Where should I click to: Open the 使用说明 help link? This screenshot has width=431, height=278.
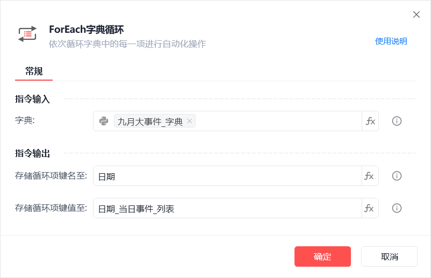click(391, 41)
